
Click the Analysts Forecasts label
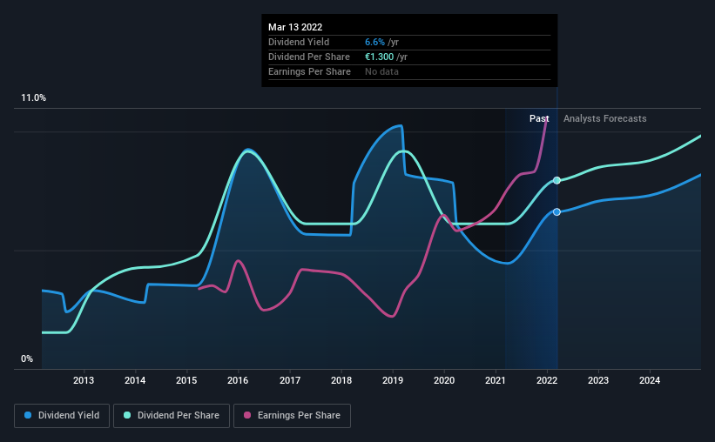pyautogui.click(x=604, y=118)
